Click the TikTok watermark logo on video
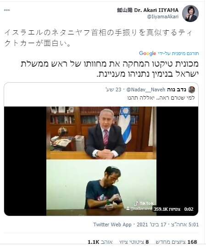206x247 pixels. tap(145, 203)
